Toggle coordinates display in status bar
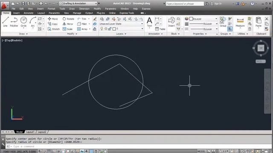This screenshot has height=153, width=273. 19,151
